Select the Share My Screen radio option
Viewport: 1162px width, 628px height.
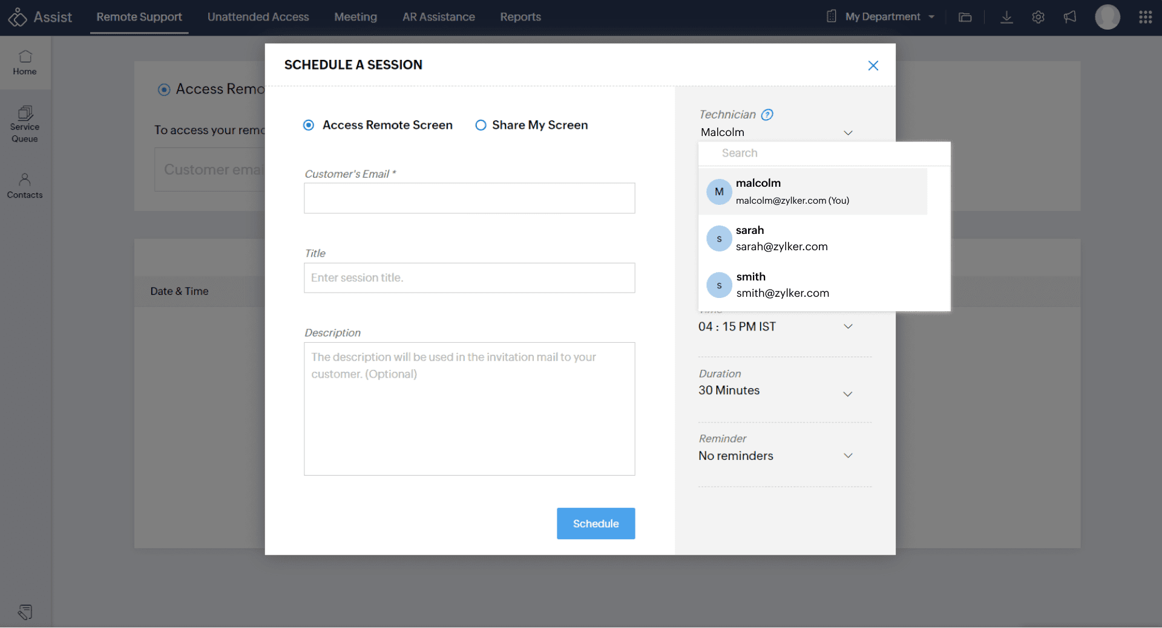coord(481,125)
